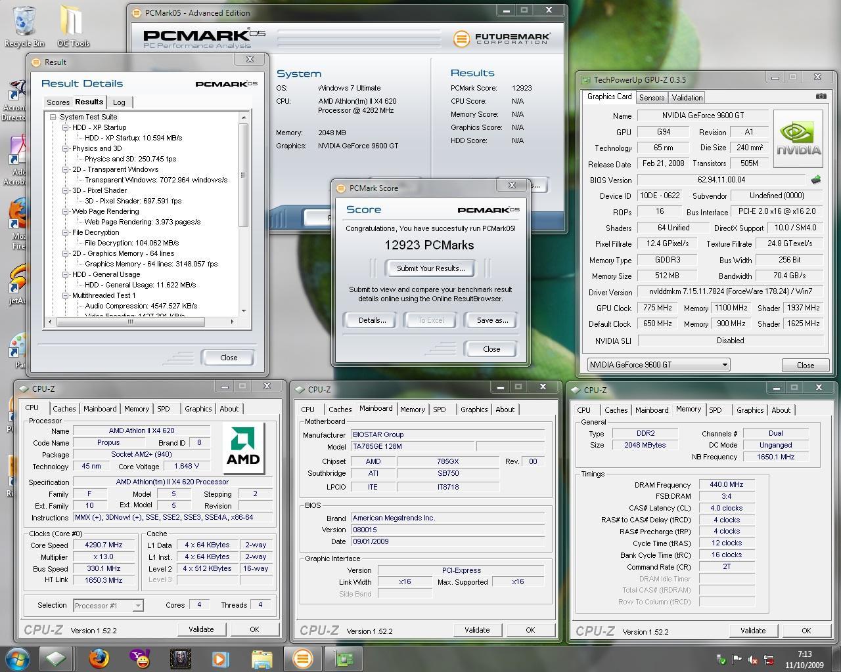Click the tray icon left of the flag

click(721, 660)
